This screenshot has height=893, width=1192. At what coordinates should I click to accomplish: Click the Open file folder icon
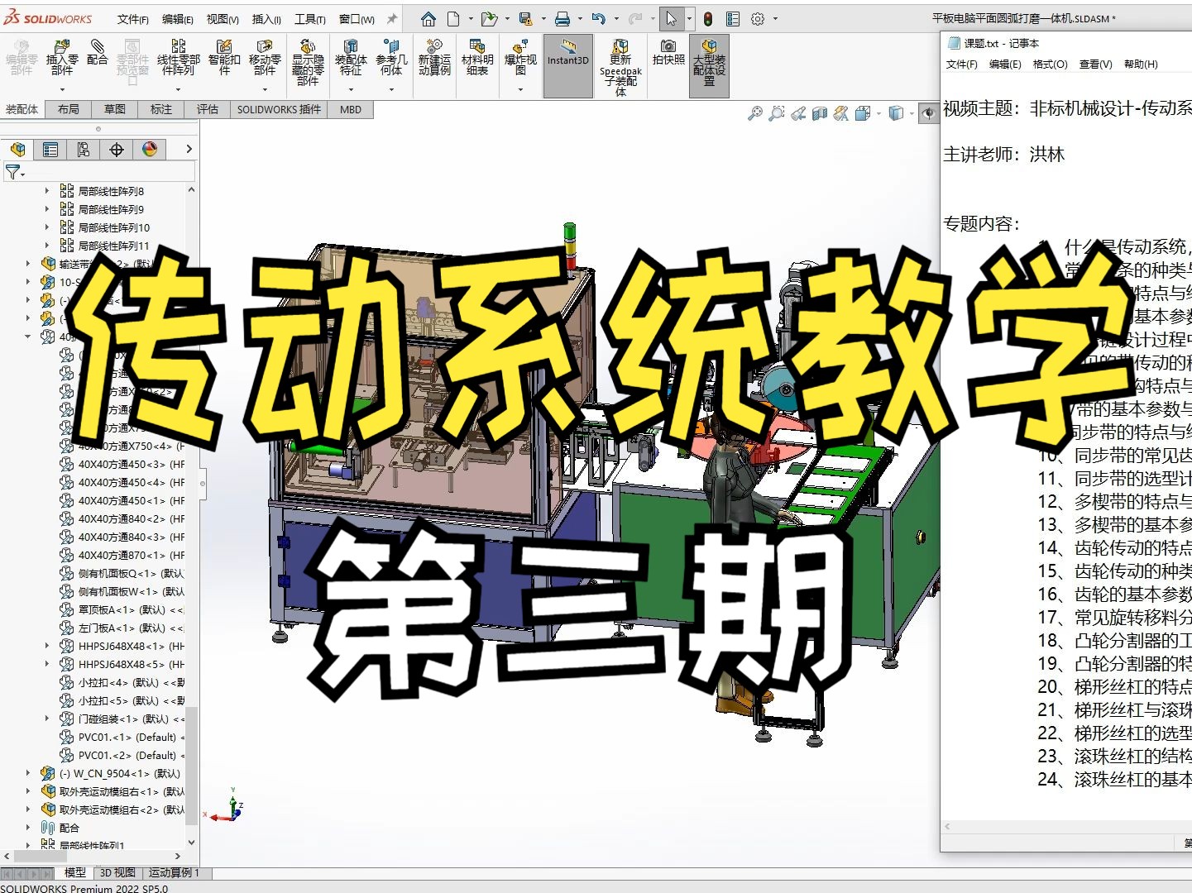click(x=489, y=18)
